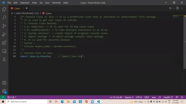Open the Edit menu
This screenshot has height=104, width=186.
point(15,3)
